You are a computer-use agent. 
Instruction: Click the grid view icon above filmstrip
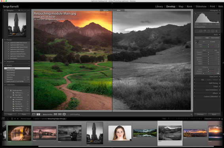tap(12, 118)
